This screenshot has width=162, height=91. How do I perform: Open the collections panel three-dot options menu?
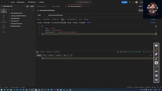tap(33, 10)
